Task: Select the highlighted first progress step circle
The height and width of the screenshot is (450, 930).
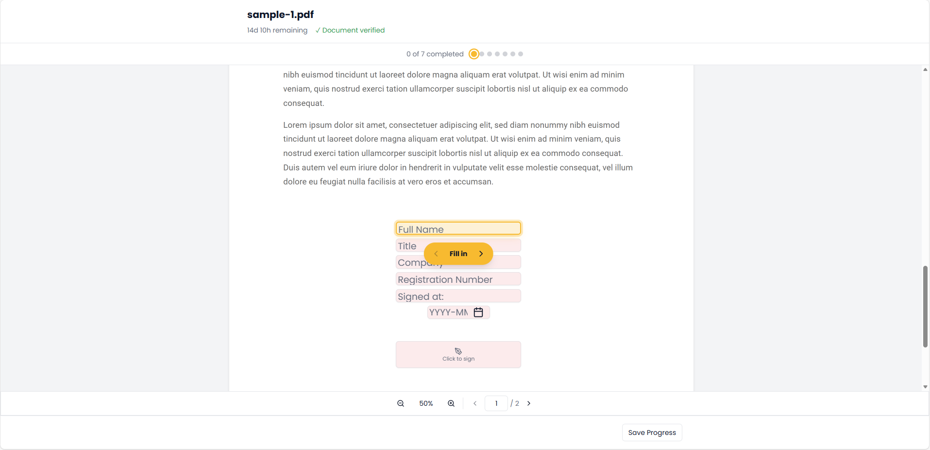Action: click(x=473, y=54)
